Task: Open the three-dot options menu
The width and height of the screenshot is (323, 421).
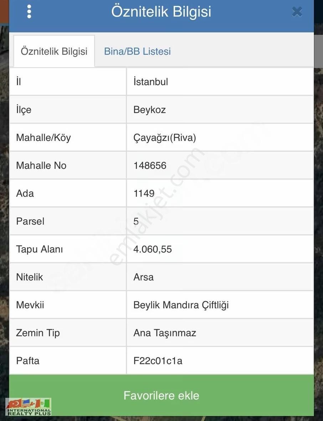Action: pos(29,12)
